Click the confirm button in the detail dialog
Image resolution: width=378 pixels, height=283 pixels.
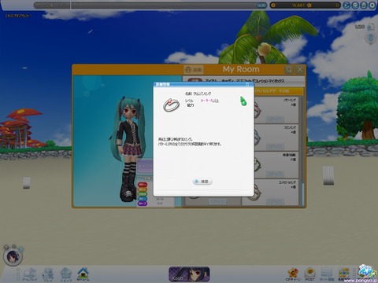[202, 182]
